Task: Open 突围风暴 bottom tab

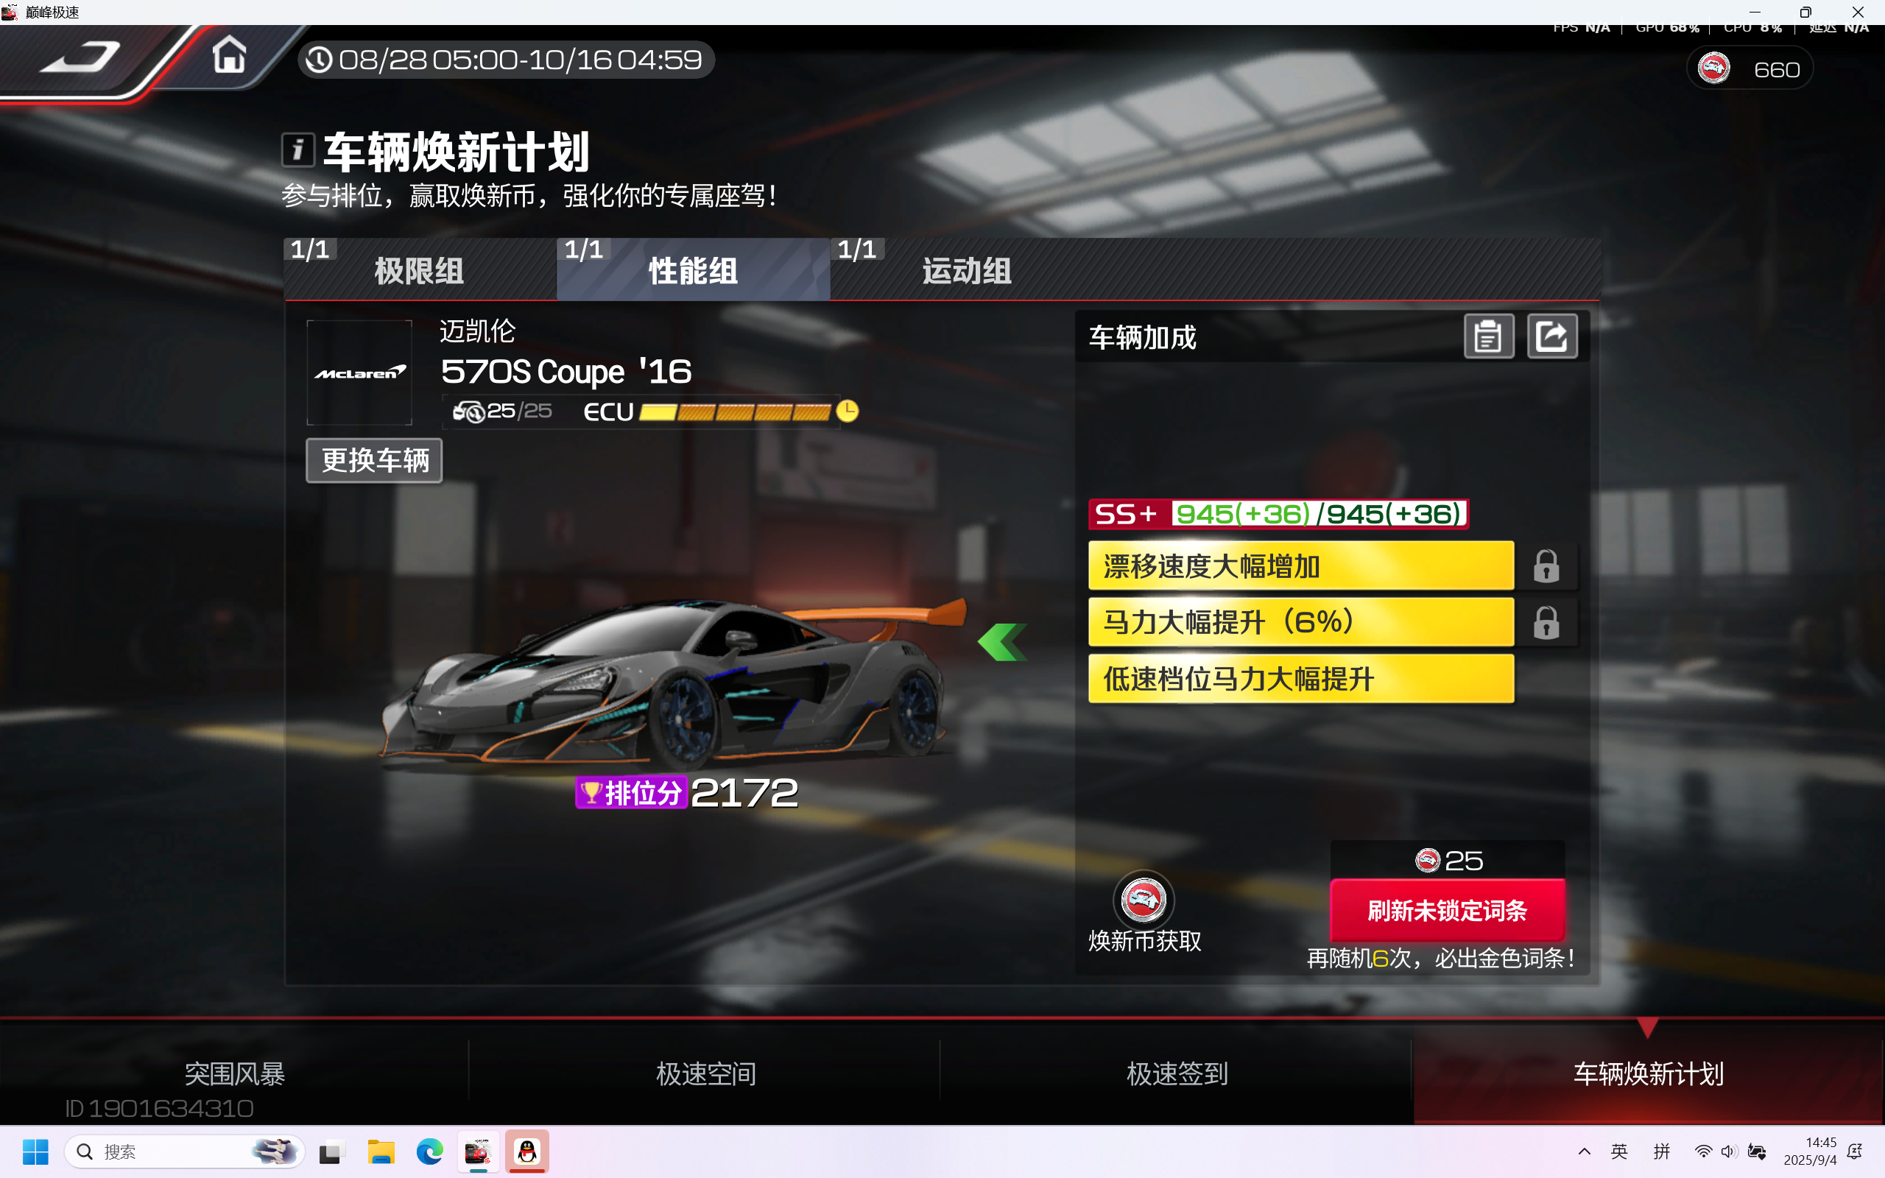Action: pyautogui.click(x=234, y=1073)
